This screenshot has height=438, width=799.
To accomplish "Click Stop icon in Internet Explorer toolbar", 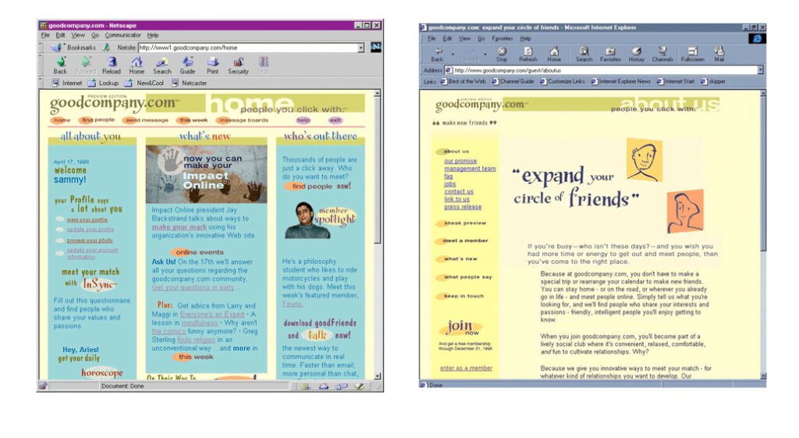I will [502, 54].
